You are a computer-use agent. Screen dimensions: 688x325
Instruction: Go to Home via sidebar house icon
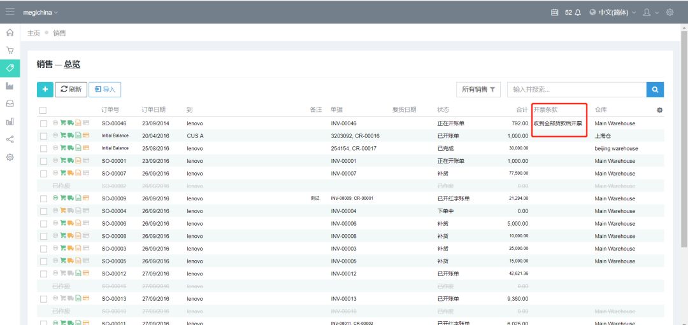pyautogui.click(x=10, y=32)
